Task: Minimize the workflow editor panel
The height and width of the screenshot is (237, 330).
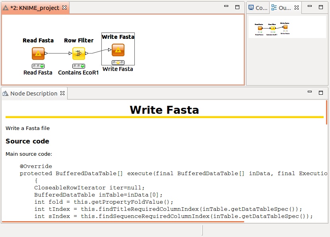Action: [x=226, y=6]
